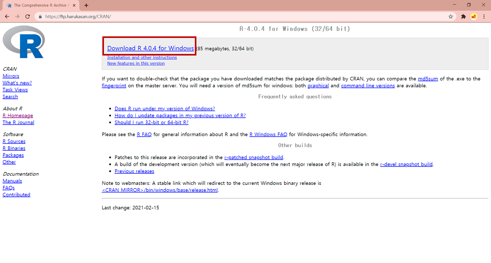Viewport: 491px width, 263px height.
Task: Open command line versions link
Action: (x=368, y=86)
